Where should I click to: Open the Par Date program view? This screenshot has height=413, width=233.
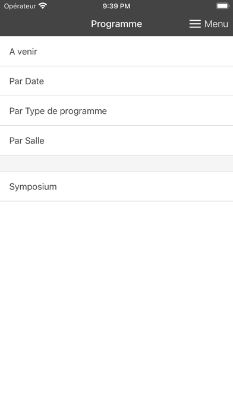(x=116, y=81)
